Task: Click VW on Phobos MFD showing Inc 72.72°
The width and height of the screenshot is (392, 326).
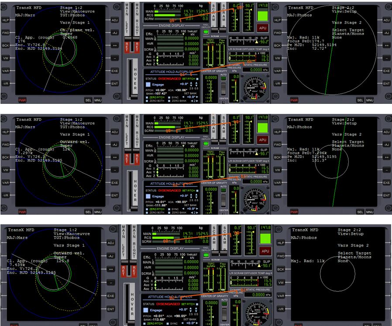Action: 277,58
